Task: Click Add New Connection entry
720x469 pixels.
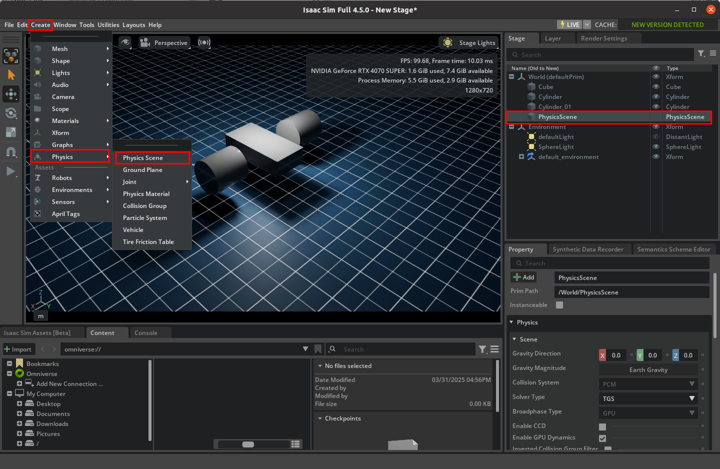Action: (x=69, y=383)
